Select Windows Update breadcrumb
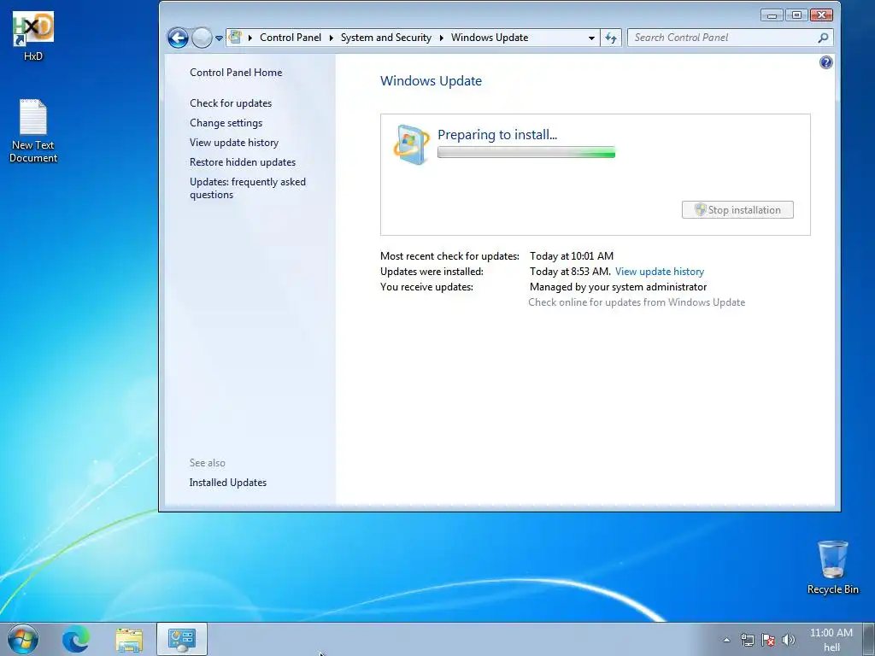The width and height of the screenshot is (875, 656). point(490,38)
